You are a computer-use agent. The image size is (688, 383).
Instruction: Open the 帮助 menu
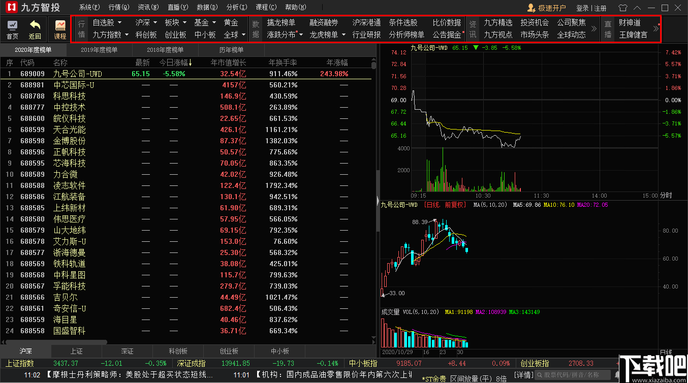point(296,8)
